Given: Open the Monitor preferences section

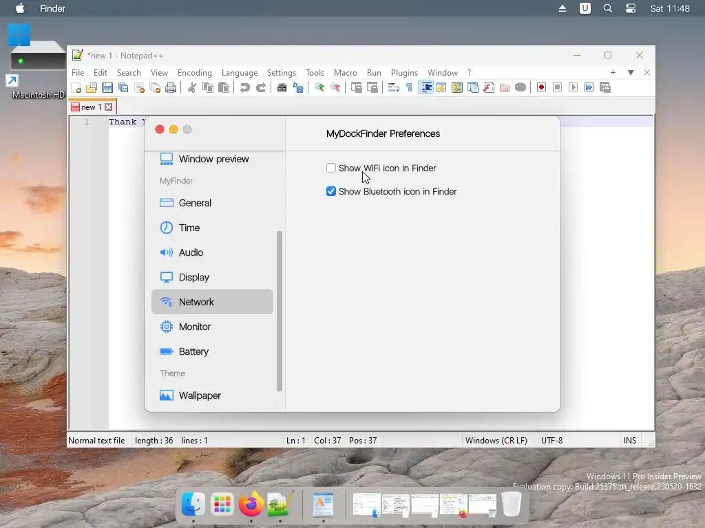Looking at the screenshot, I should tap(212, 327).
